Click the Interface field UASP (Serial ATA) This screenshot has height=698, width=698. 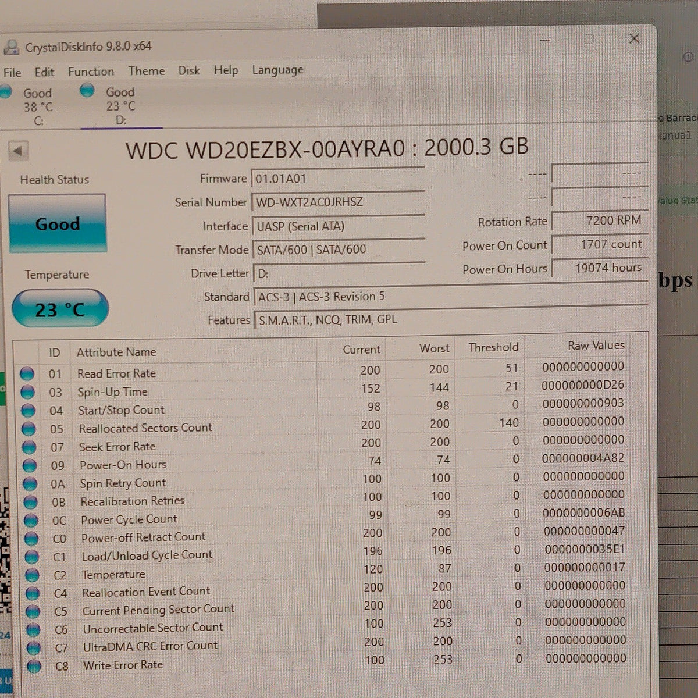tap(338, 226)
